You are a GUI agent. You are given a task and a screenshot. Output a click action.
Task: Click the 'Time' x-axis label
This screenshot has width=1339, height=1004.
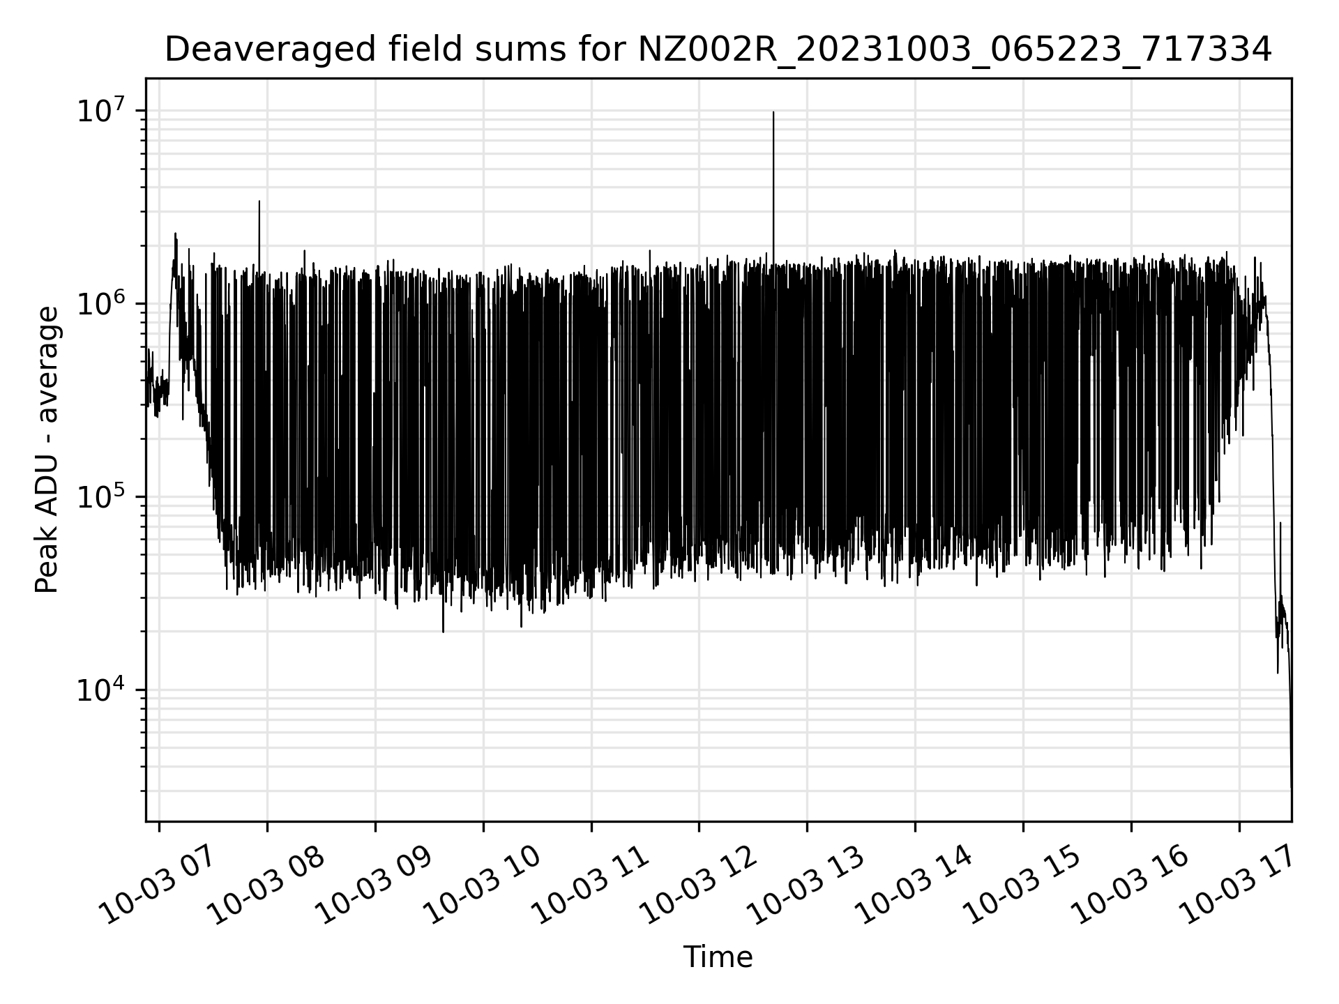point(718,957)
